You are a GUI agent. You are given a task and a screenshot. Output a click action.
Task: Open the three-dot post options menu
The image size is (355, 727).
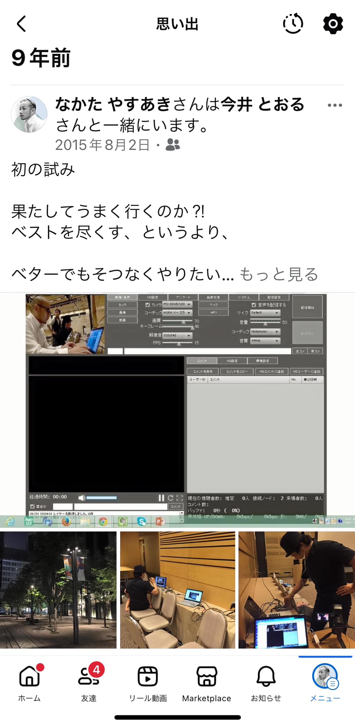[x=334, y=105]
